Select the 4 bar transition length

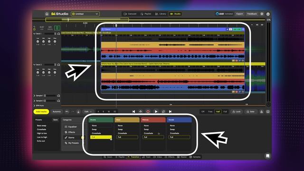coord(98,112)
